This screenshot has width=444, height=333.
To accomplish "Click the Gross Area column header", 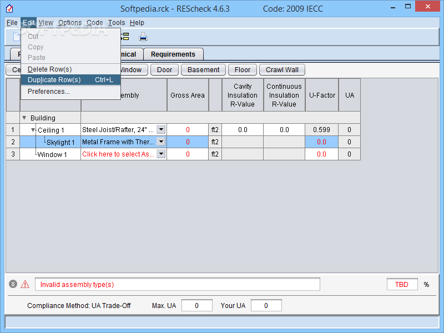I will pos(188,95).
